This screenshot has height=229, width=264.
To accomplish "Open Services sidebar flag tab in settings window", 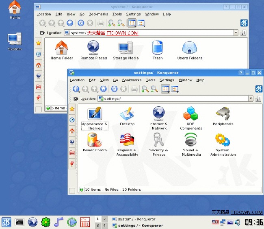I will [72, 164].
